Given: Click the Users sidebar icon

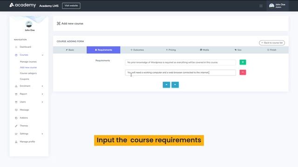Looking at the screenshot, I should 16,102.
